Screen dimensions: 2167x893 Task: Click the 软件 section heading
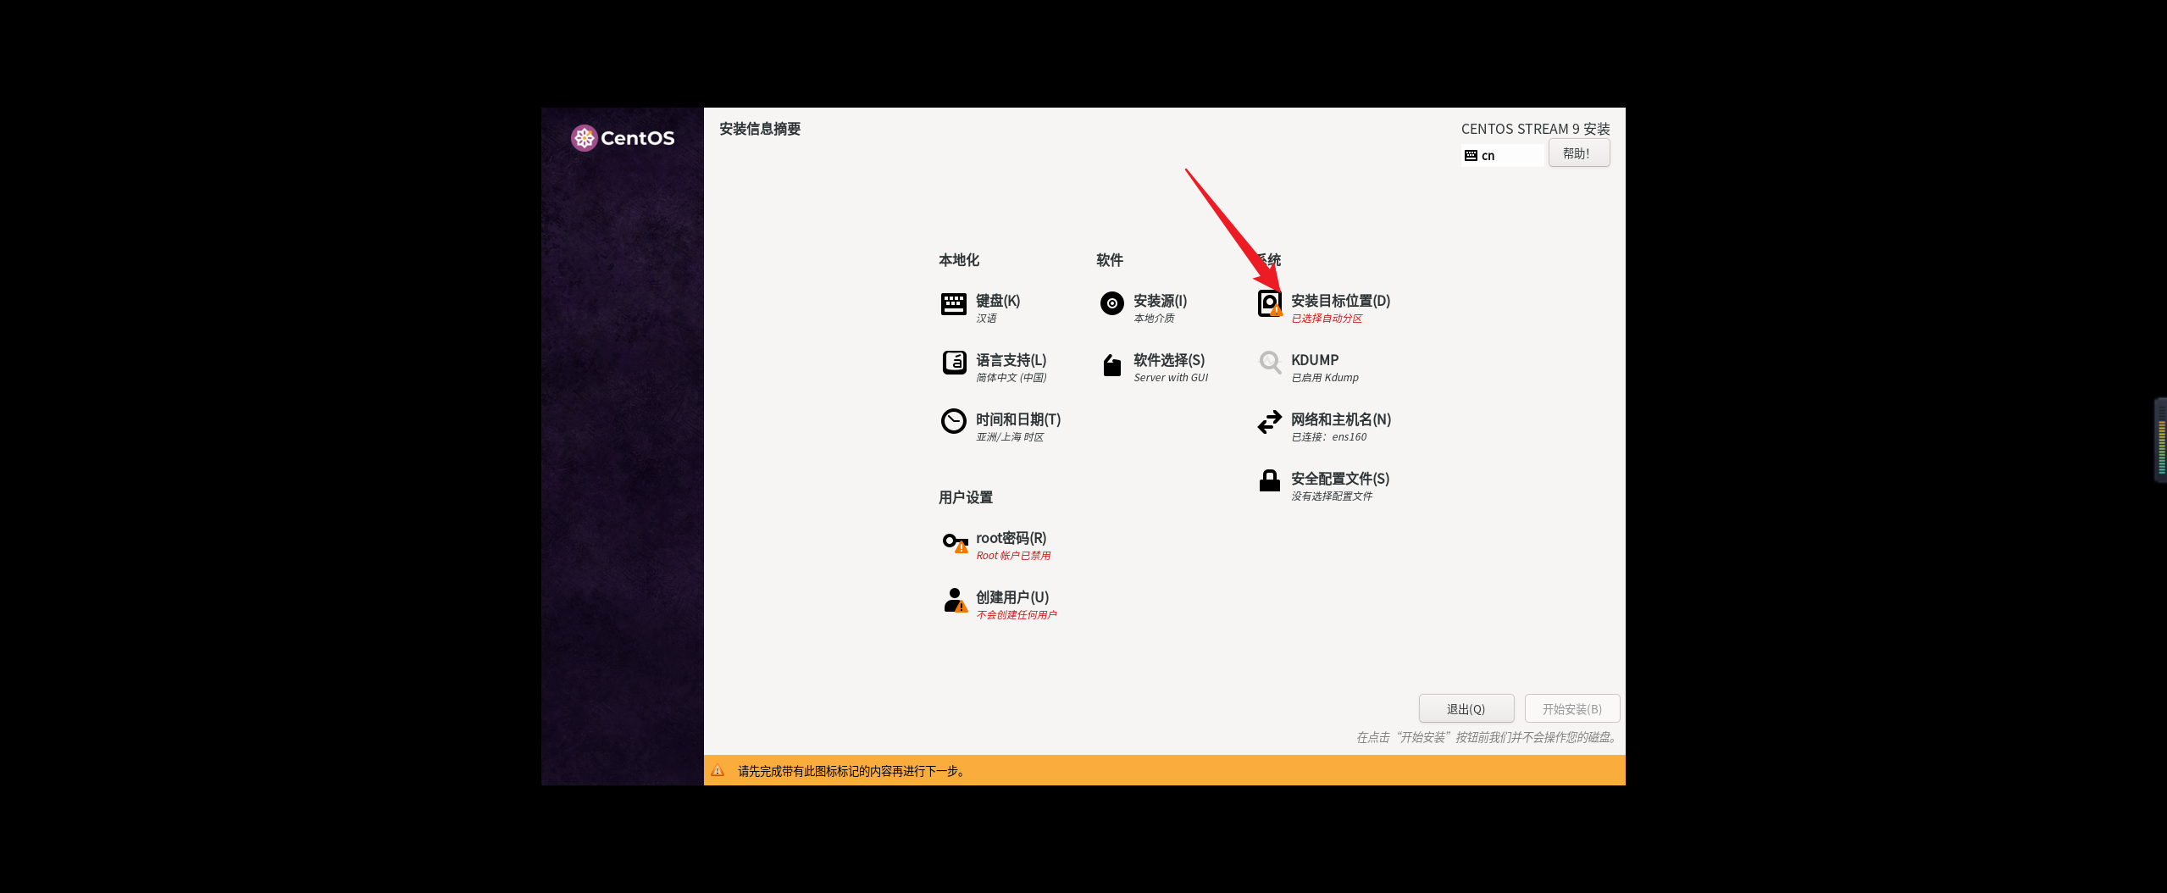pyautogui.click(x=1110, y=260)
